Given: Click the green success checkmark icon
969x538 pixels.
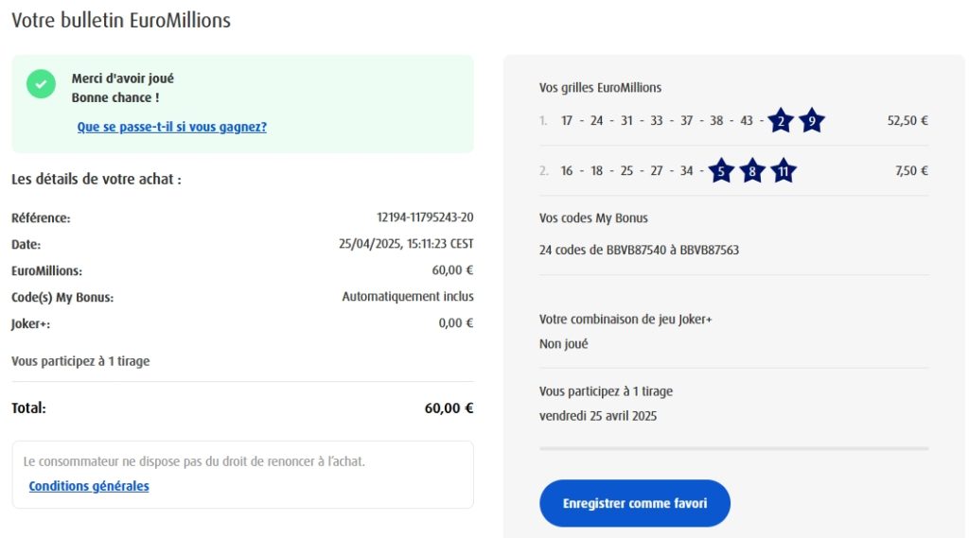Looking at the screenshot, I should [41, 84].
